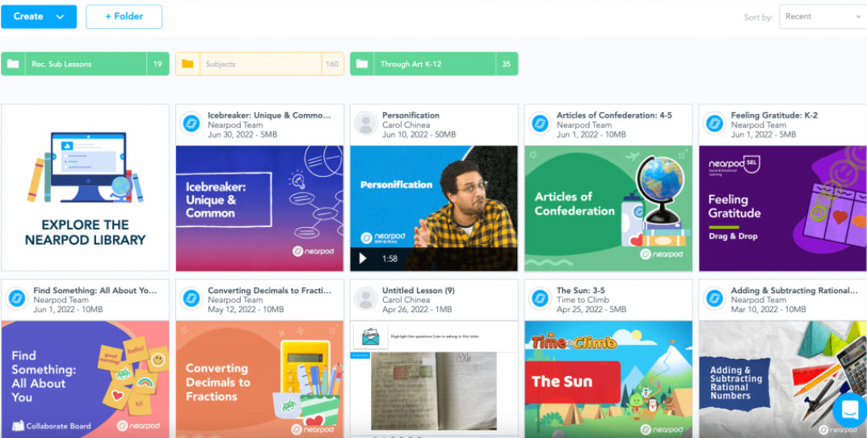Open Explore the Nearpod Library tile
Screen dimensions: 867x438
point(85,187)
